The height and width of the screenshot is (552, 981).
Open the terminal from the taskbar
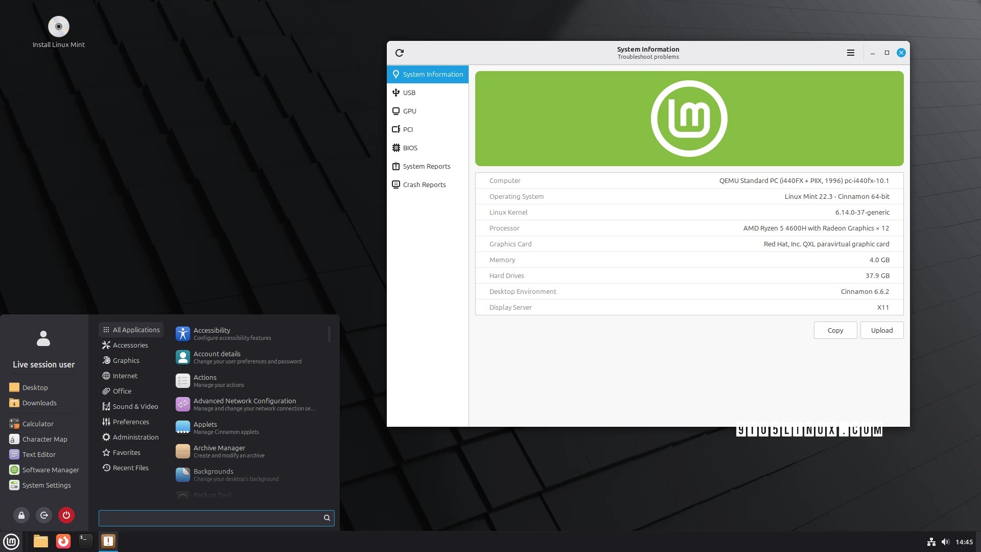click(85, 541)
